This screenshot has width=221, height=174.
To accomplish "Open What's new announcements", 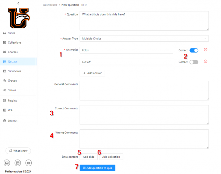I will 18,151.
